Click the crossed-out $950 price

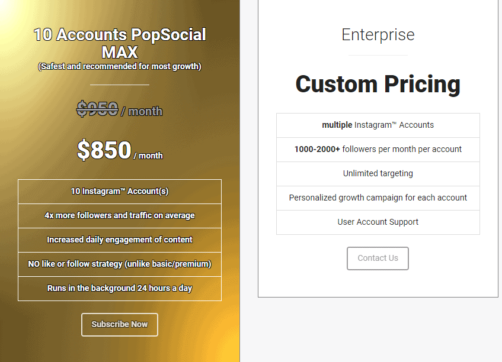point(97,109)
